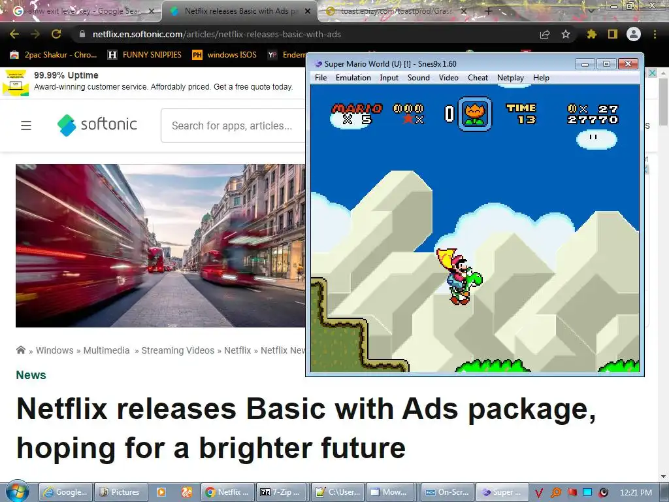Open Snes9x Emulation menu
The image size is (669, 502).
(353, 78)
